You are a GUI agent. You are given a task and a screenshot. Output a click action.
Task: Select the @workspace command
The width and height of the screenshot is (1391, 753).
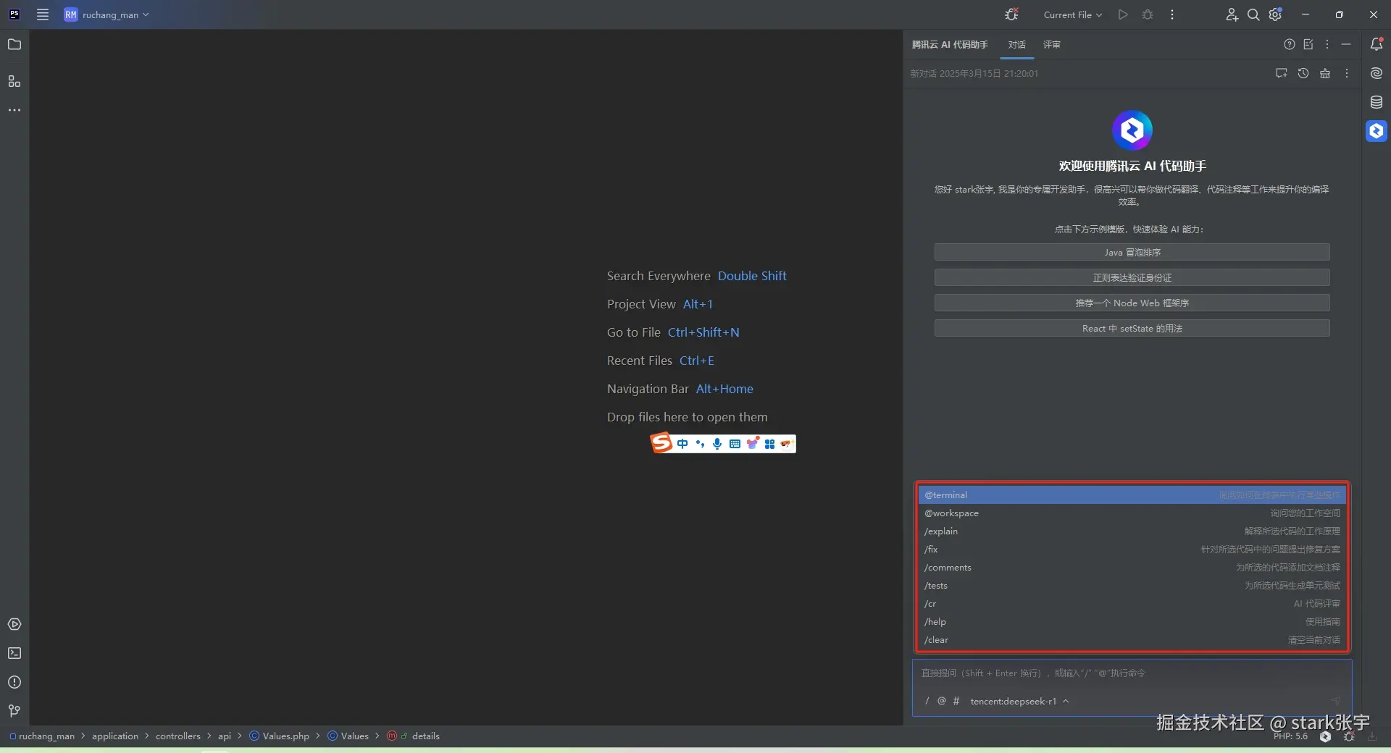[1132, 513]
